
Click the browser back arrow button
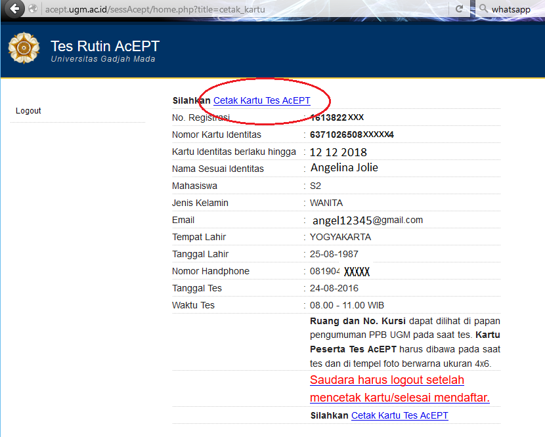14,8
